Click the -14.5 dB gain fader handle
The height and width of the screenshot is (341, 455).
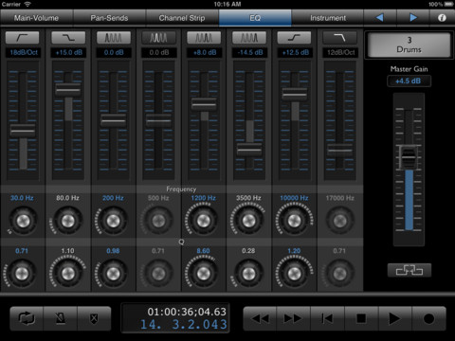[249, 150]
